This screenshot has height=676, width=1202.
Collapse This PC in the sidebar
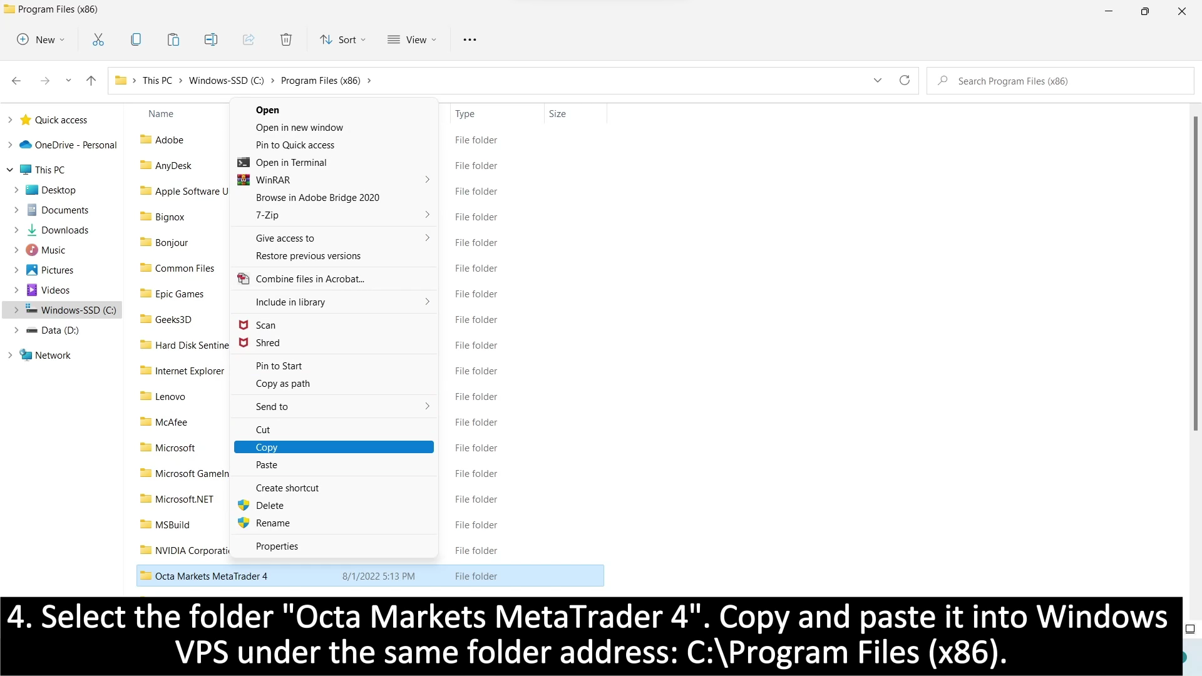click(x=9, y=169)
